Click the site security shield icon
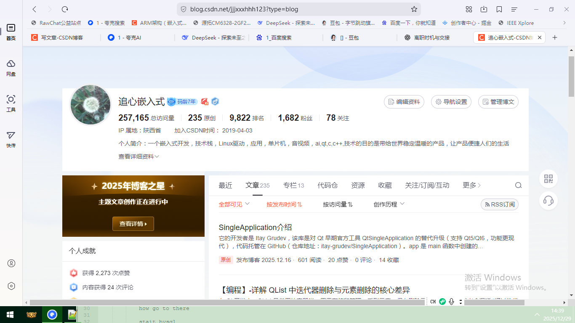 tap(184, 9)
